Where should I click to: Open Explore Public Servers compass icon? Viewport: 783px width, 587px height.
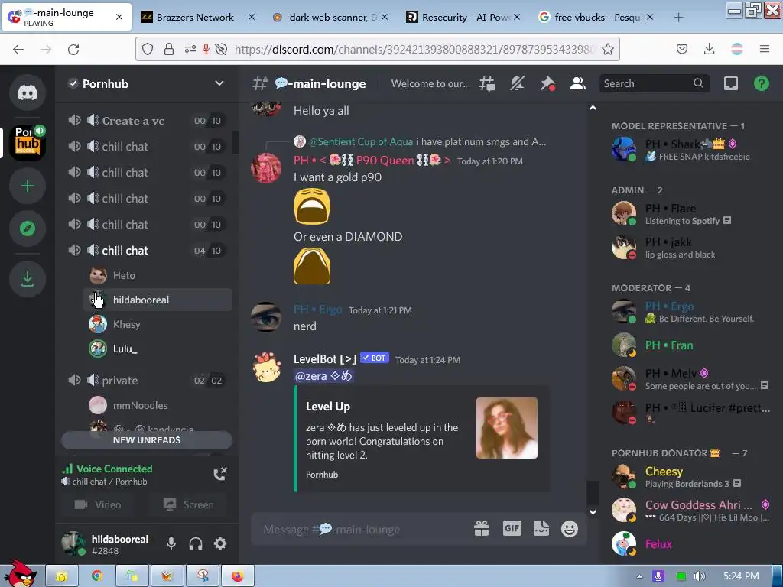[28, 229]
